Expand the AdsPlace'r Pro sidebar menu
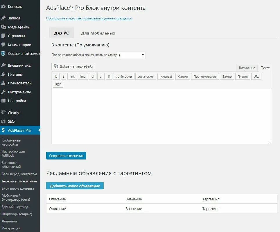Image resolution: width=280 pixels, height=232 pixels. pos(19,130)
